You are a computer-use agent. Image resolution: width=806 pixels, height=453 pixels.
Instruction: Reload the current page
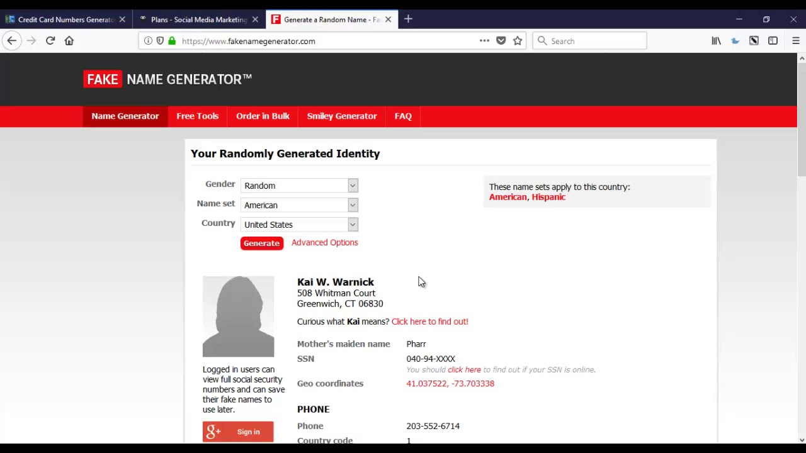click(50, 41)
